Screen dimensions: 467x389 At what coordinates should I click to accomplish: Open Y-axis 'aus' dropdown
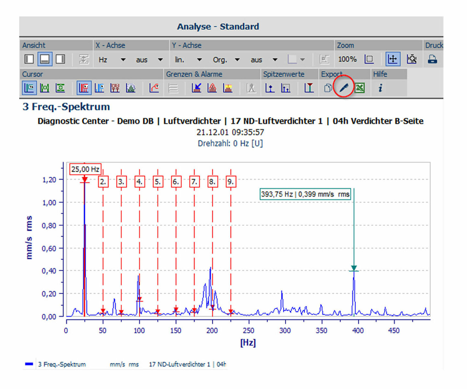click(x=264, y=60)
